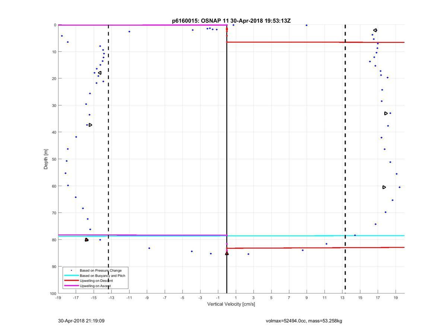Click depth tick label '100'
The width and height of the screenshot is (447, 330).
pos(53,293)
